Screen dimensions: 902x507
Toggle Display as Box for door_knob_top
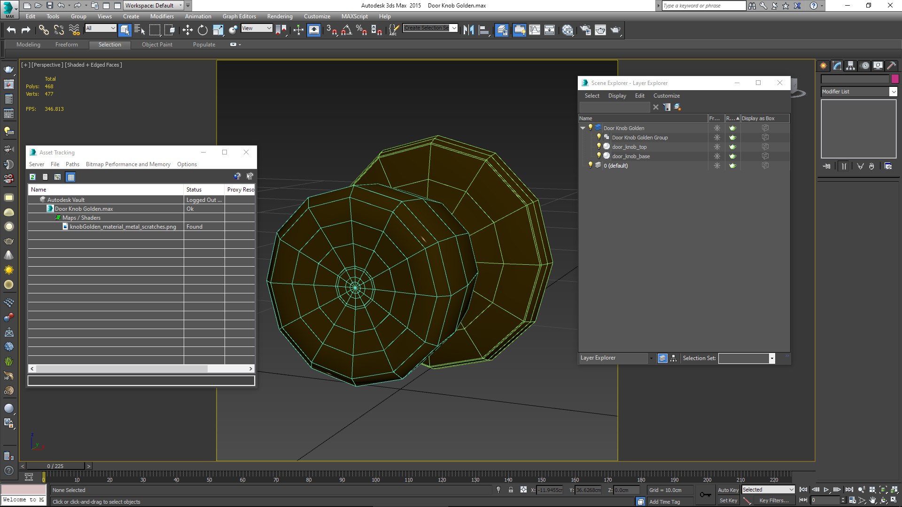765,146
